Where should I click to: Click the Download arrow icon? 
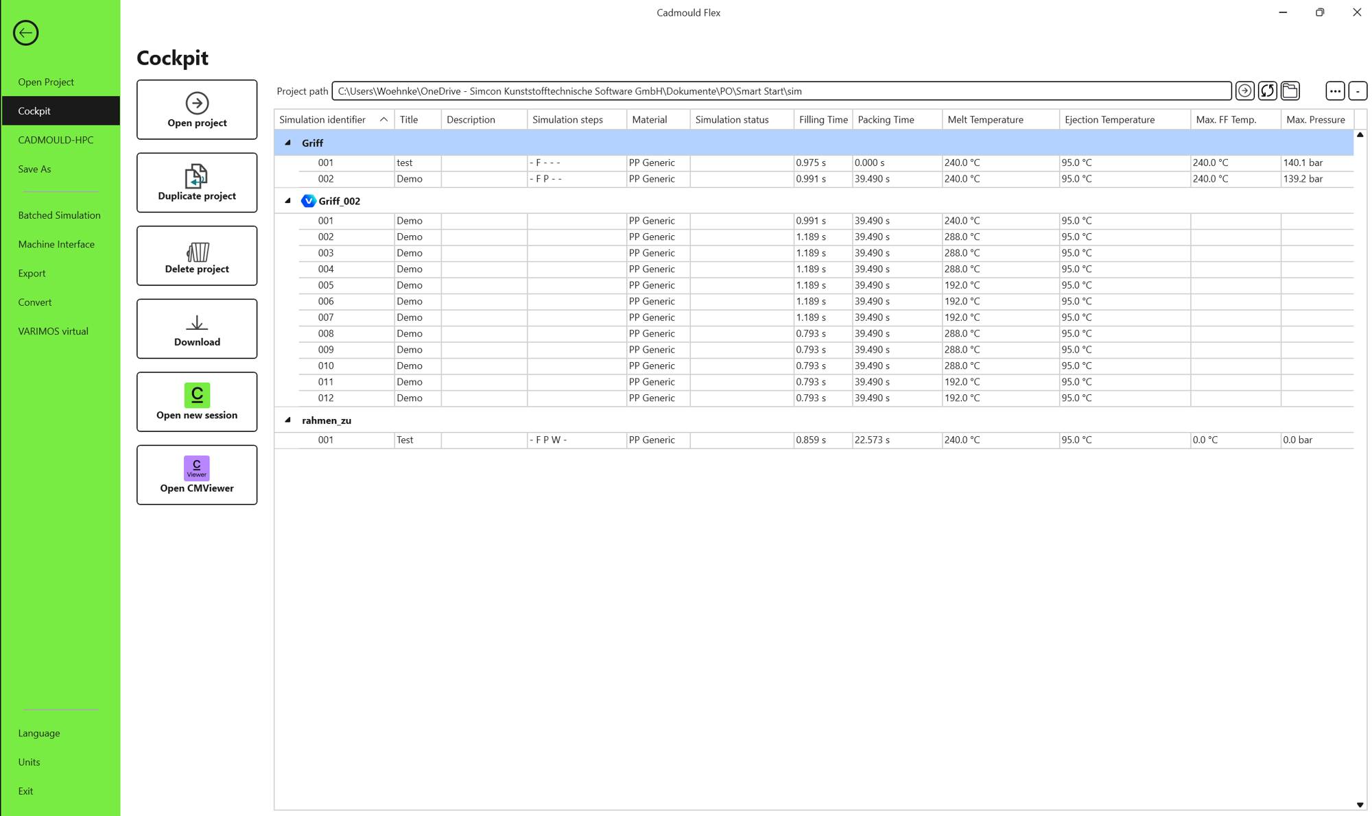197,322
